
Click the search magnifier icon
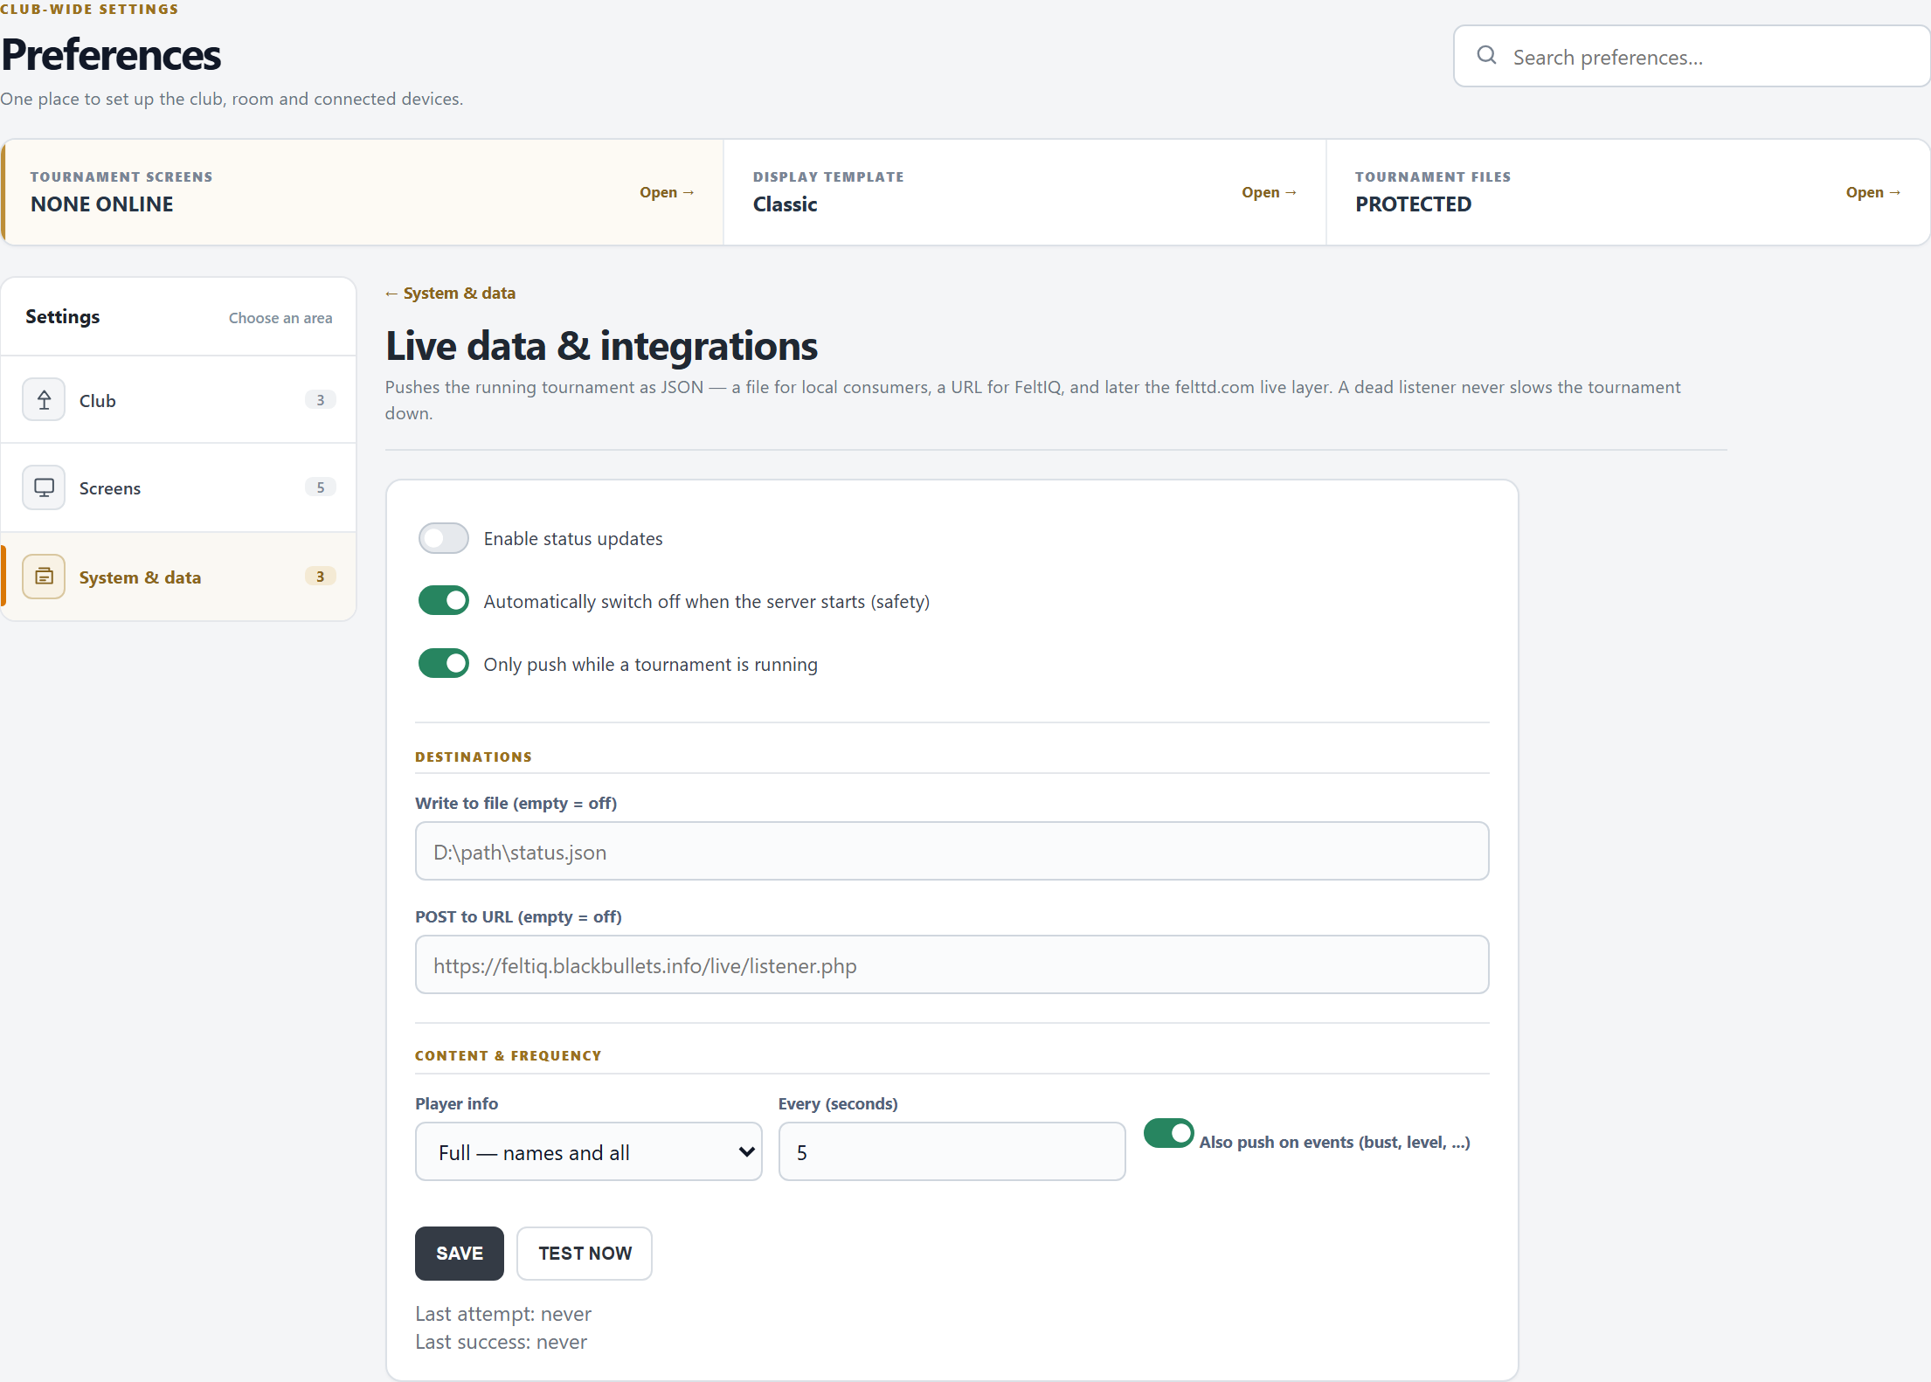(1486, 56)
